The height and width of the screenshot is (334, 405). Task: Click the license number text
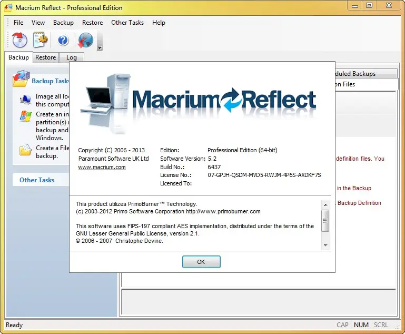[x=264, y=175]
